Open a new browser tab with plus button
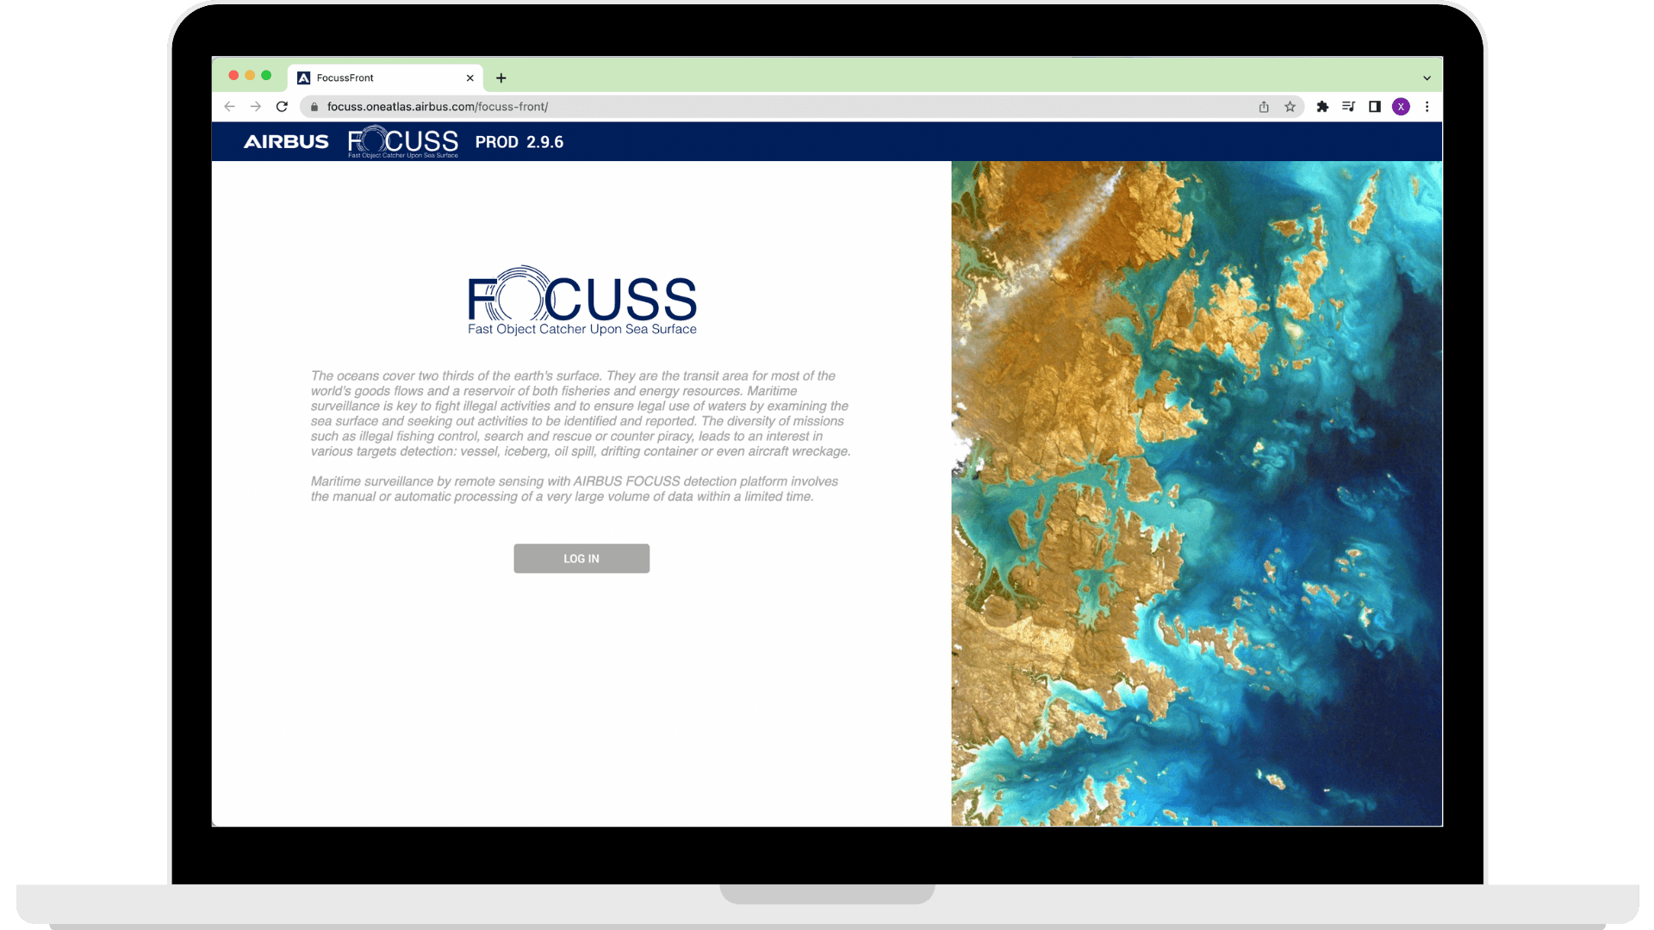 501,76
